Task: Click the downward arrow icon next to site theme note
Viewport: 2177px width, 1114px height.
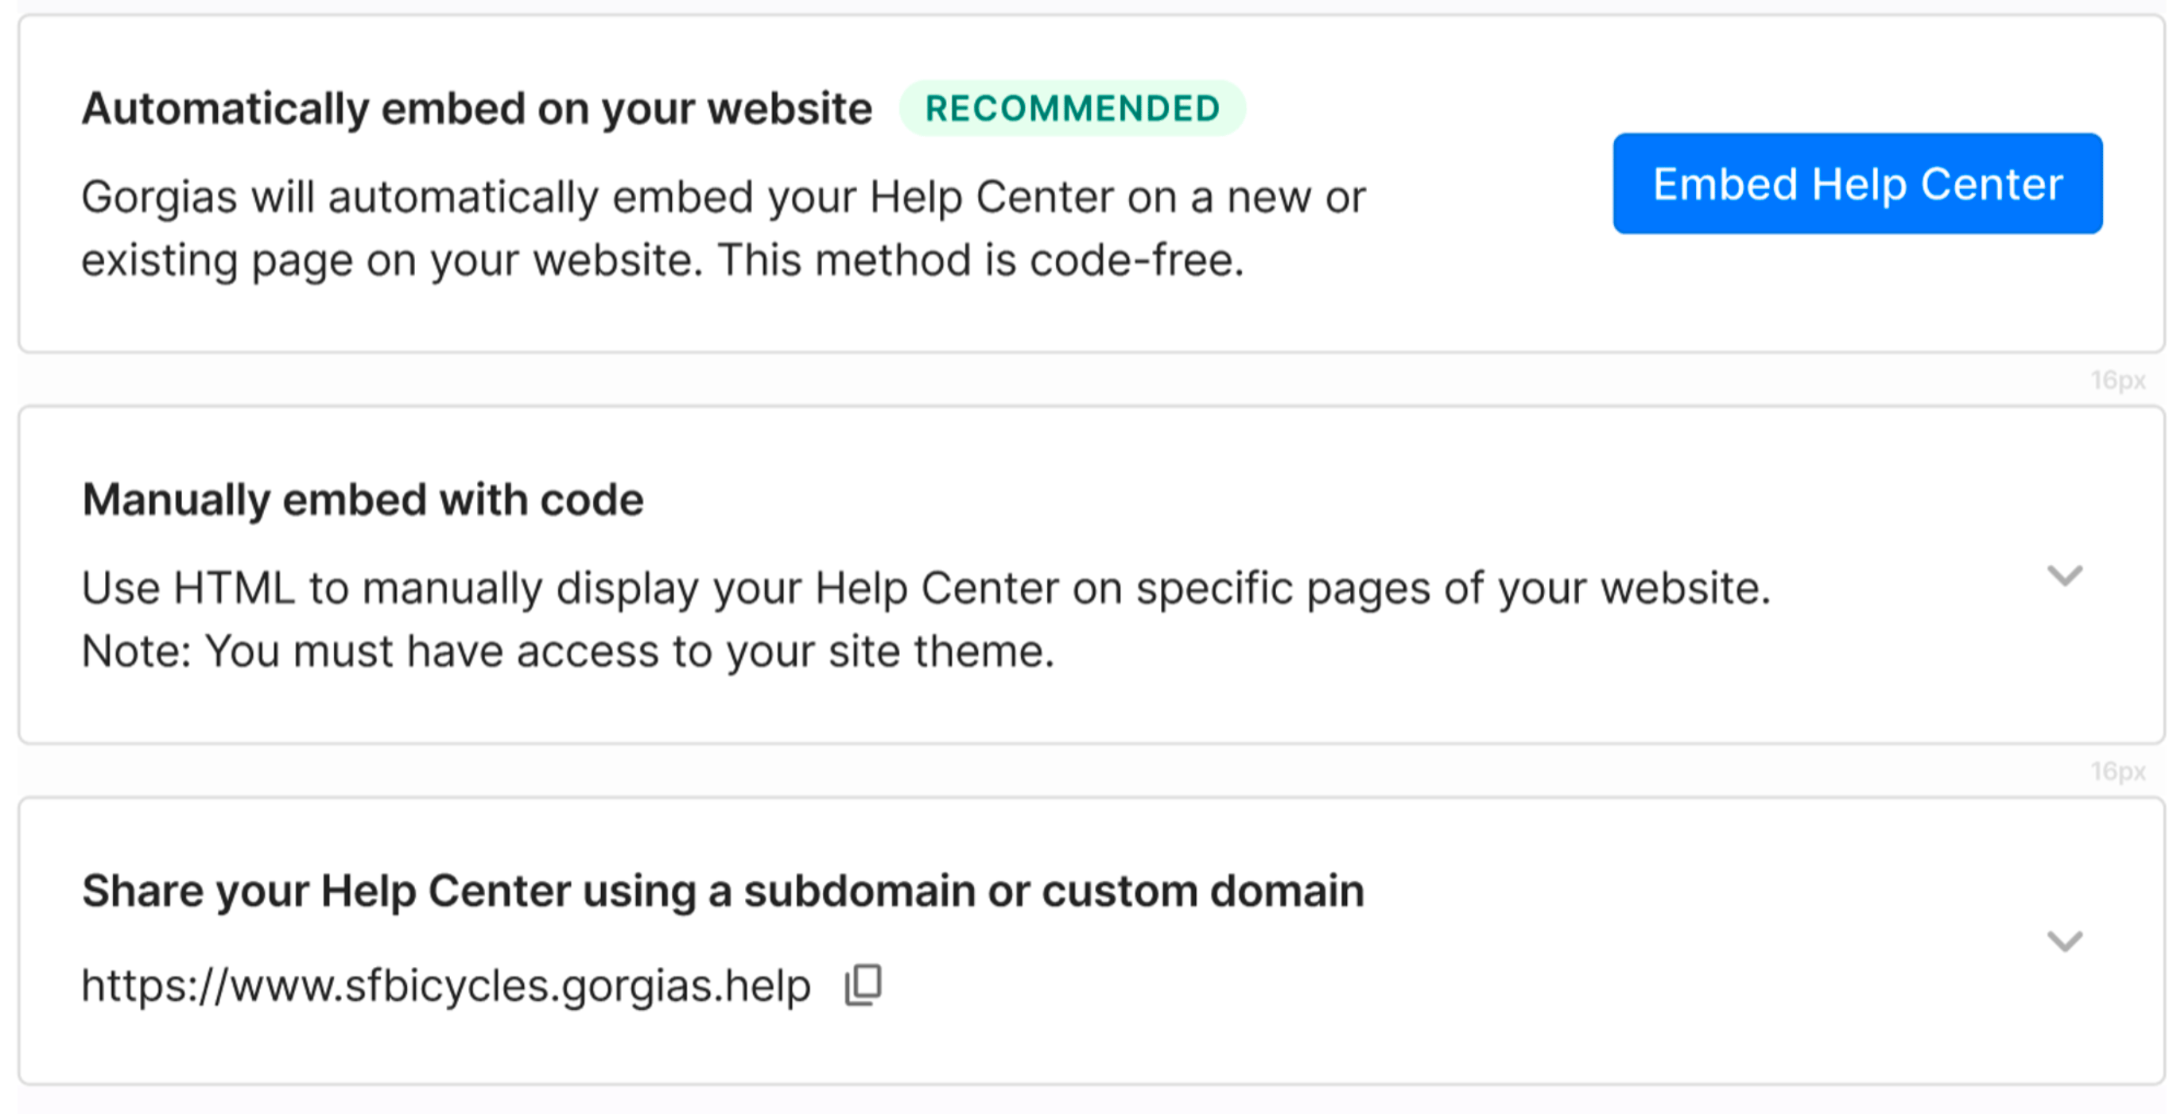Action: 2065,576
